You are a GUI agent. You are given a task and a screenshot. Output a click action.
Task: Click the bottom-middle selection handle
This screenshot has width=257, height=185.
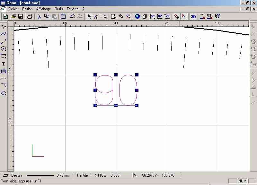coord(116,105)
